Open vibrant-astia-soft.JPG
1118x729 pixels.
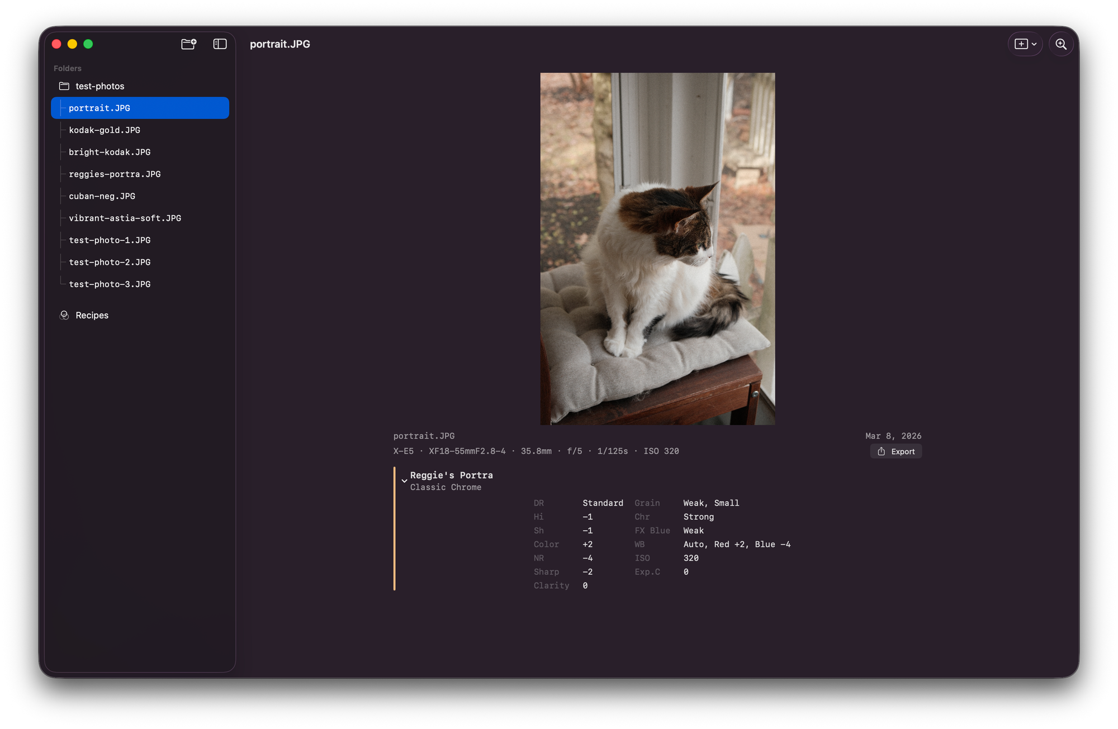pyautogui.click(x=125, y=218)
